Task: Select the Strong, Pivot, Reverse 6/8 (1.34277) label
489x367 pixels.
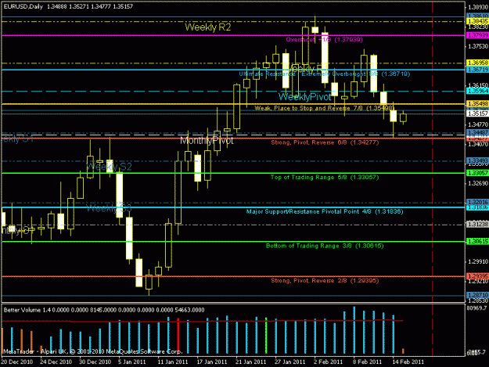Action: pyautogui.click(x=325, y=142)
